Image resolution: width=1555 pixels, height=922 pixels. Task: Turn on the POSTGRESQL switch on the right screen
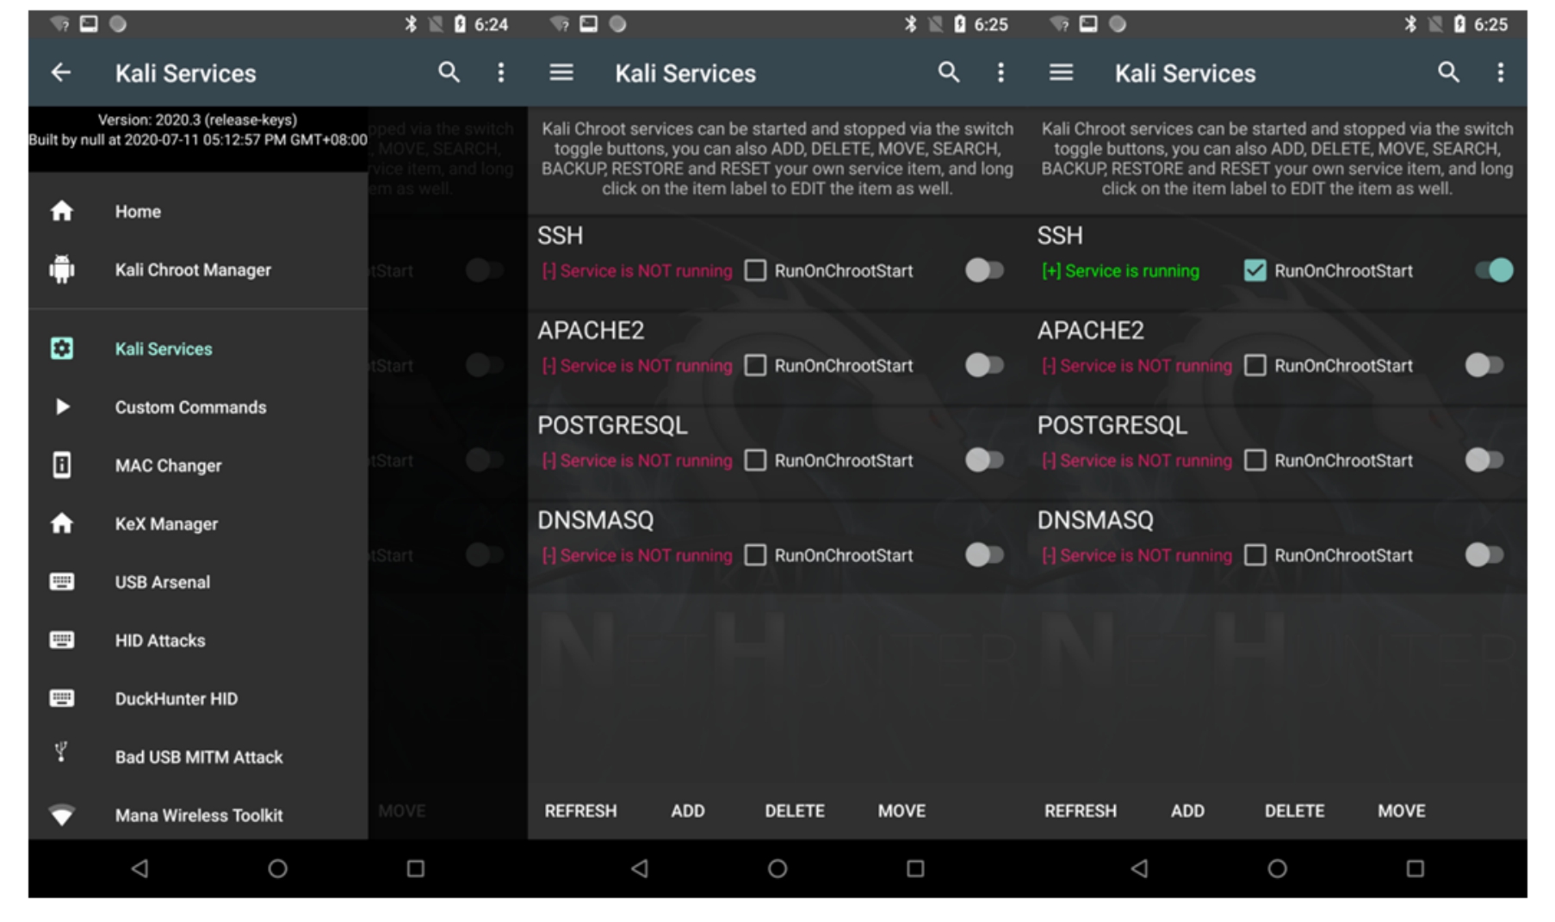click(1484, 461)
